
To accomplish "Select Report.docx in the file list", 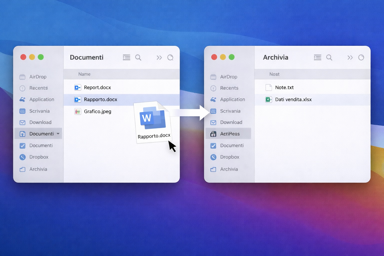I will pos(97,87).
